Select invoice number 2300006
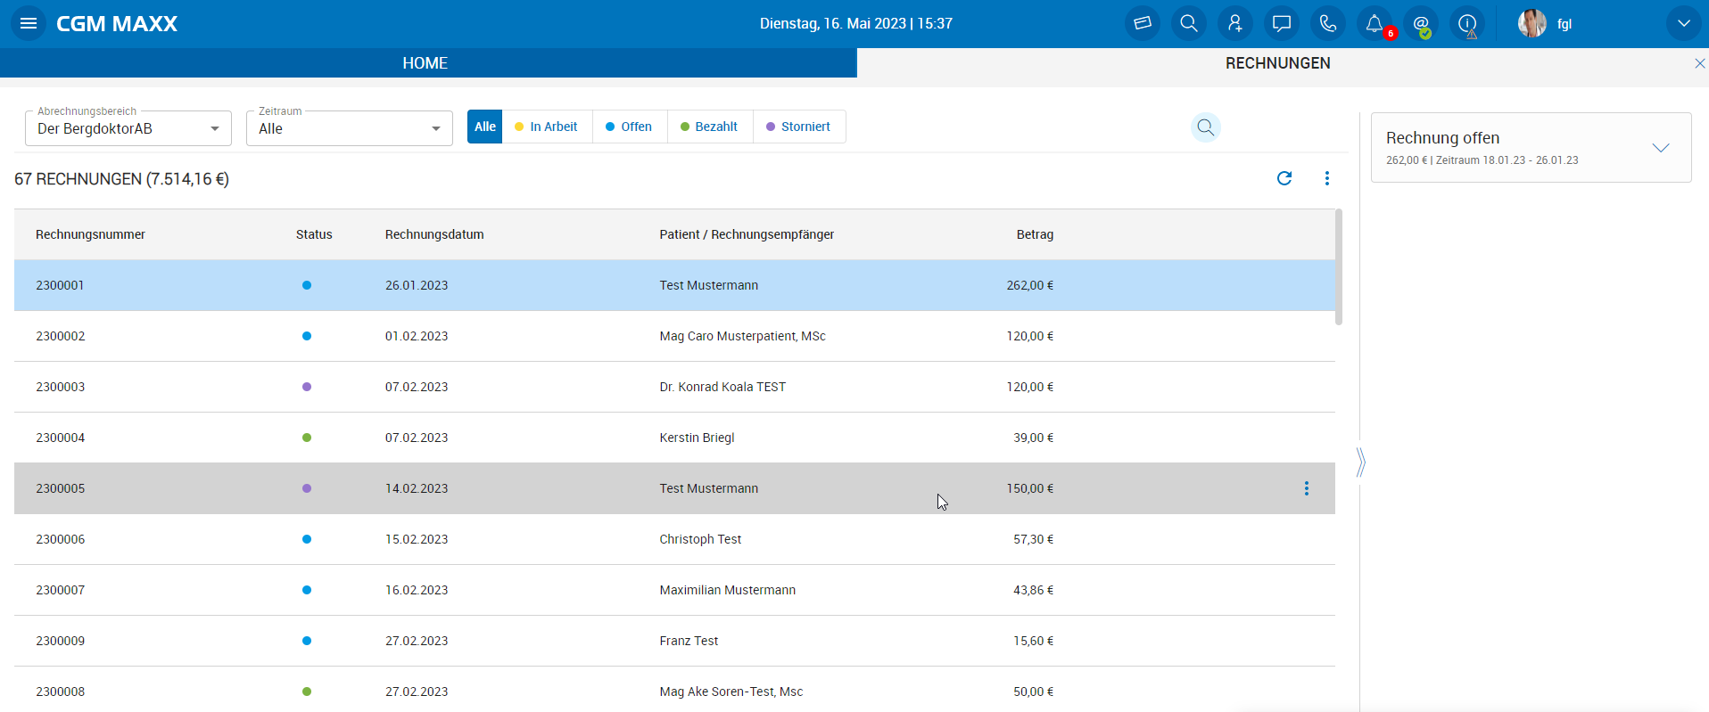The height and width of the screenshot is (712, 1709). tap(61, 539)
